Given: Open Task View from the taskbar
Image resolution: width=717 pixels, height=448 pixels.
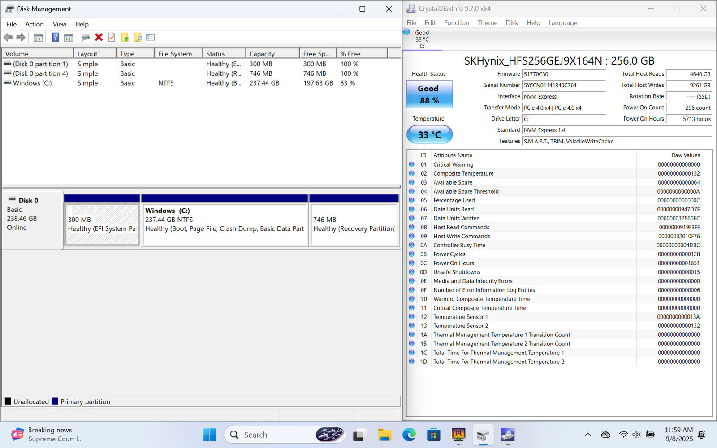Looking at the screenshot, I should click(359, 435).
